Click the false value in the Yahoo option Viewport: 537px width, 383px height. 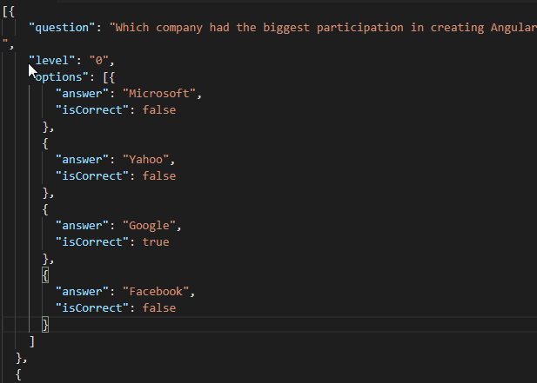point(159,176)
